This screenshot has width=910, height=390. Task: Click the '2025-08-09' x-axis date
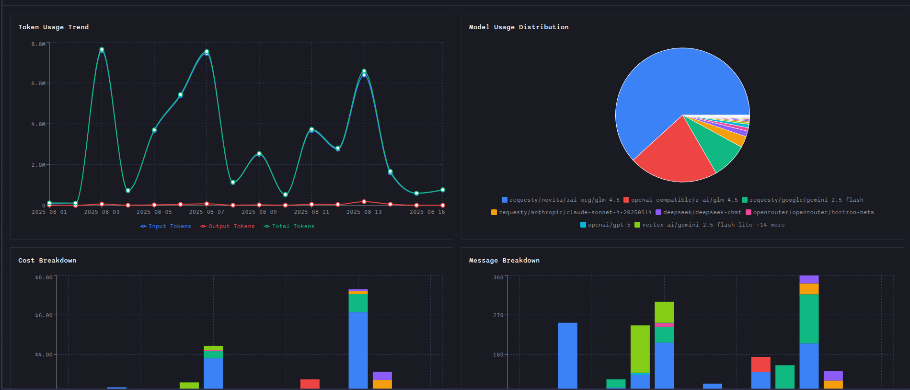pos(259,212)
